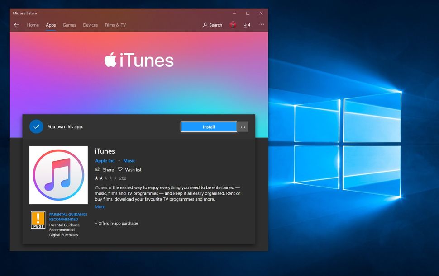Open the iTunes app icon thumbnail
Screen dimensions: 439x276
click(x=58, y=175)
